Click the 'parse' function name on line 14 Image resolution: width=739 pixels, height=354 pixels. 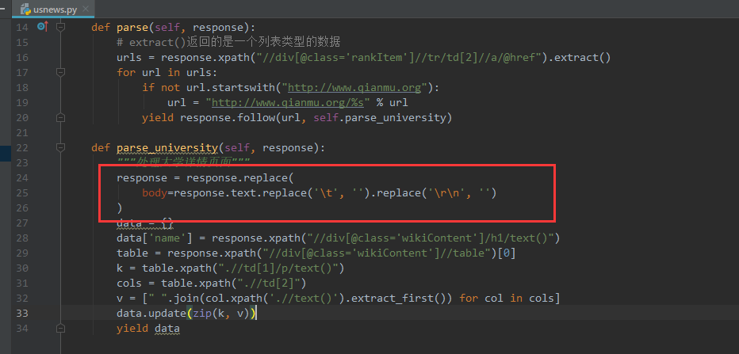point(132,27)
